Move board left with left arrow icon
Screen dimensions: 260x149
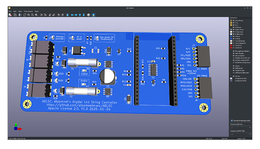coord(72,15)
